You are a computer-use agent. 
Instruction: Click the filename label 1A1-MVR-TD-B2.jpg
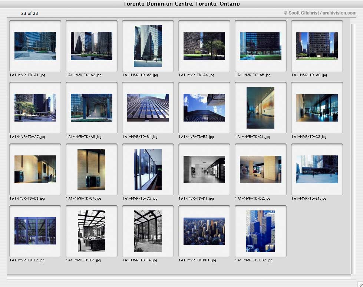(x=196, y=137)
